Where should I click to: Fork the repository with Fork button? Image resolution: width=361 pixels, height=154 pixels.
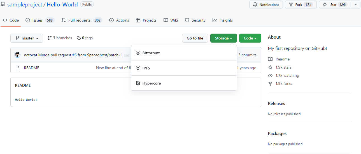[x=301, y=4]
